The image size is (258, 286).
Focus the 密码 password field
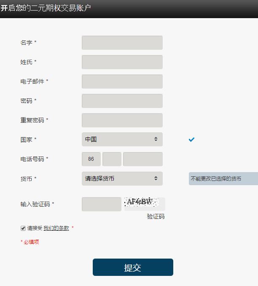(122, 101)
